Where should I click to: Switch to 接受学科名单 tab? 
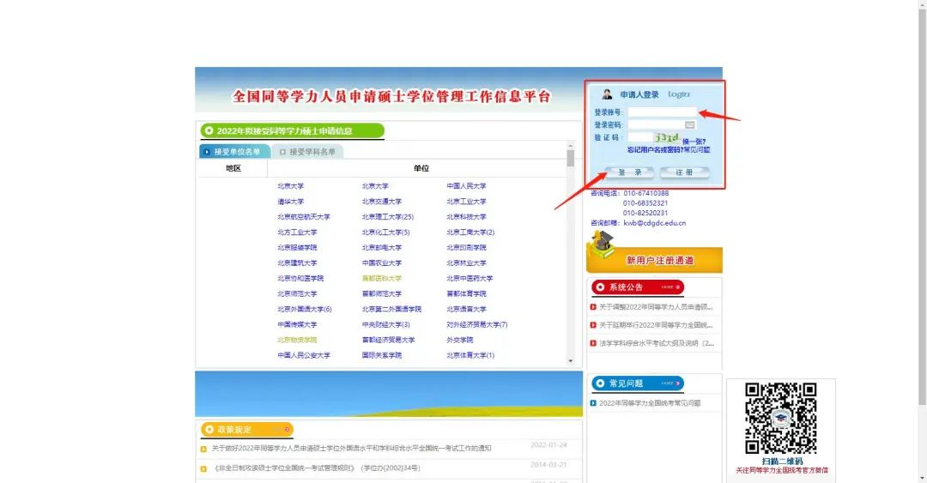tap(309, 152)
